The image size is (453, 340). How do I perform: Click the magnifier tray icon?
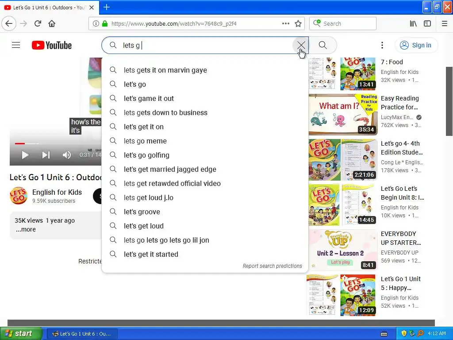(x=421, y=333)
